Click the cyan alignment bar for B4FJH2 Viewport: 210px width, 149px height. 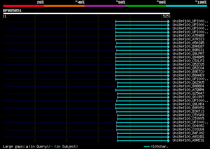143,134
